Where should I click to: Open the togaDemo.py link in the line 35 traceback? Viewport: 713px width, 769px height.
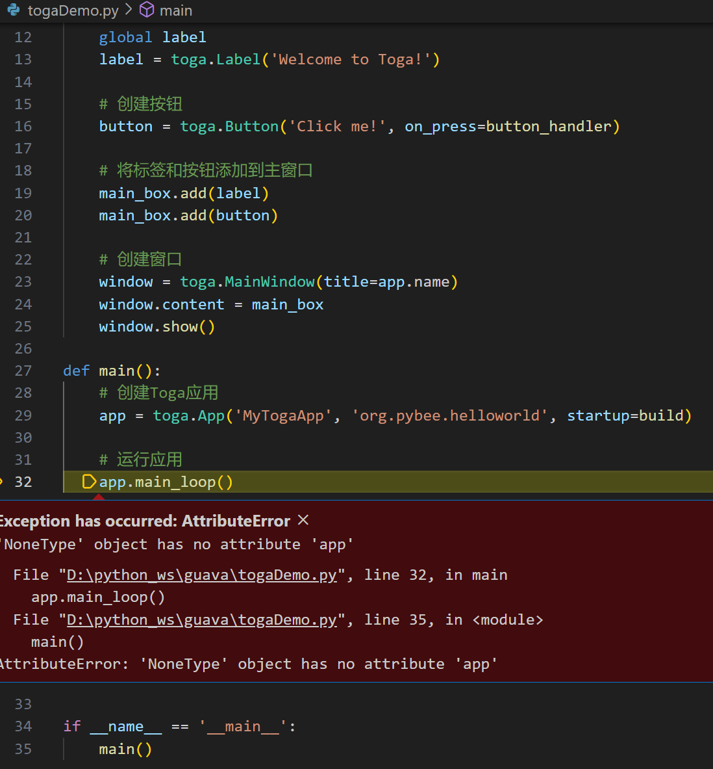201,619
